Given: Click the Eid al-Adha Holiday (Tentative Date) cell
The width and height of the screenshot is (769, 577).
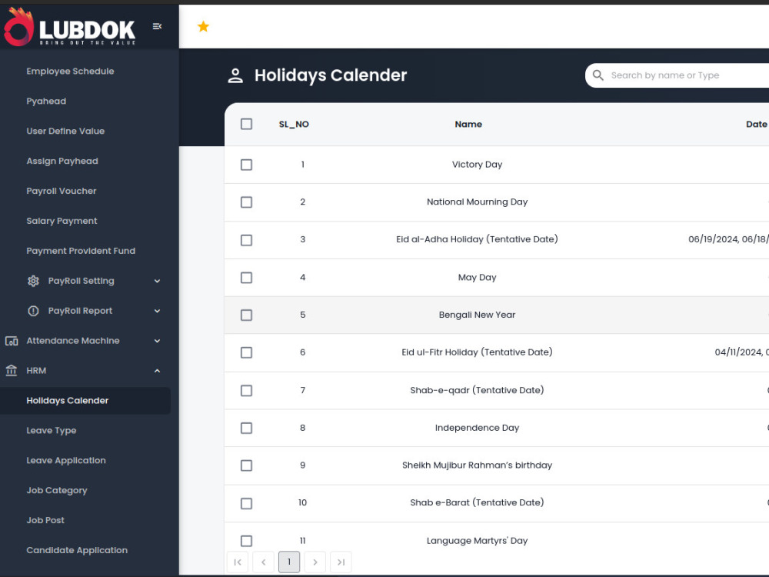Looking at the screenshot, I should (x=478, y=239).
